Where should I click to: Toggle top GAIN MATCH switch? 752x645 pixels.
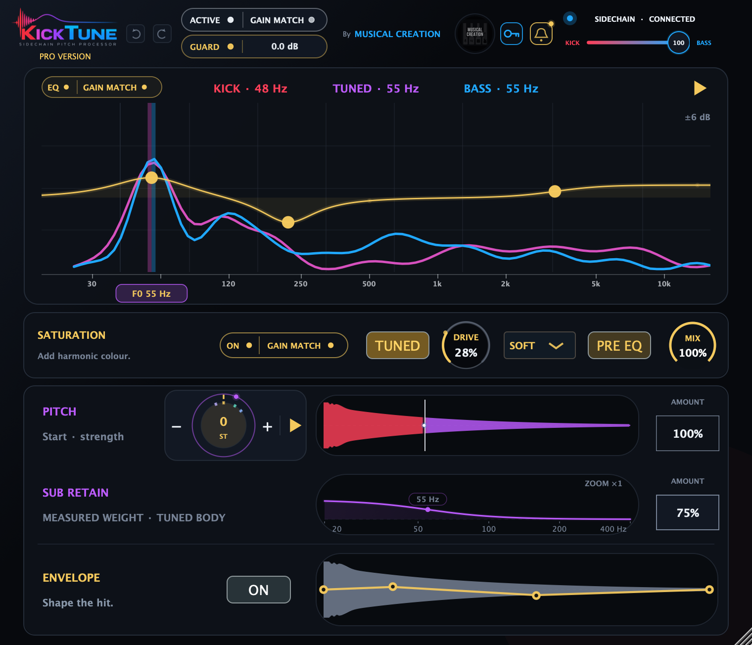click(282, 20)
